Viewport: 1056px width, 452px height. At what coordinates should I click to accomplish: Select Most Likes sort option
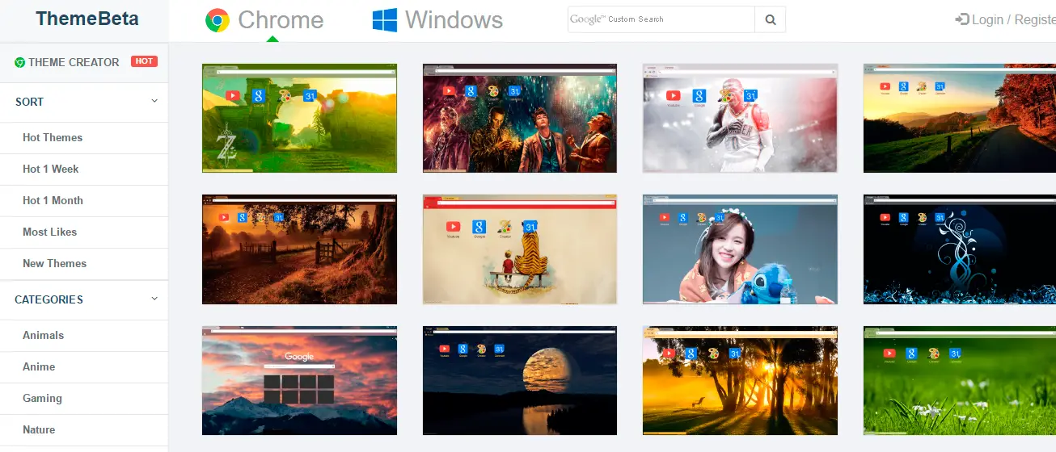pyautogui.click(x=49, y=232)
